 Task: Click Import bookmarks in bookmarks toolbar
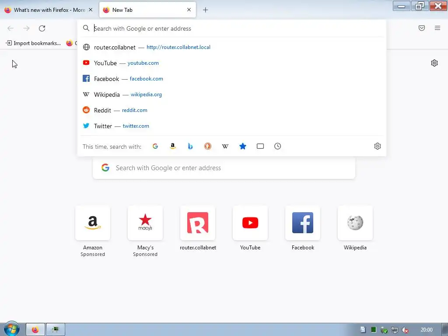click(x=33, y=43)
